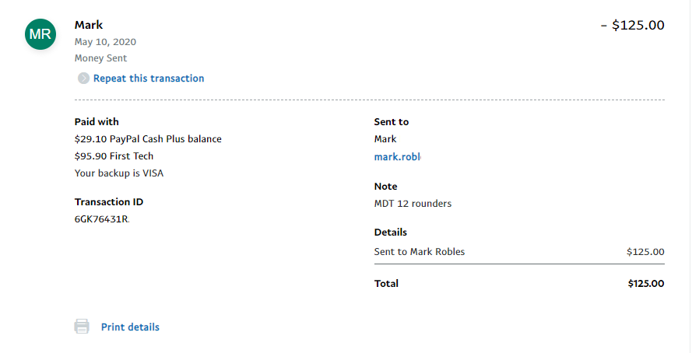This screenshot has height=353, width=692.
Task: Click the Your backup is VISA text
Action: 119,173
